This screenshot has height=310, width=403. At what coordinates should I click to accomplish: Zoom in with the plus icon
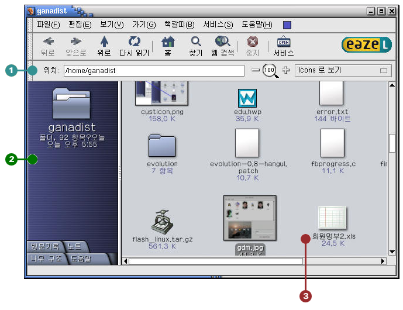[x=286, y=70]
